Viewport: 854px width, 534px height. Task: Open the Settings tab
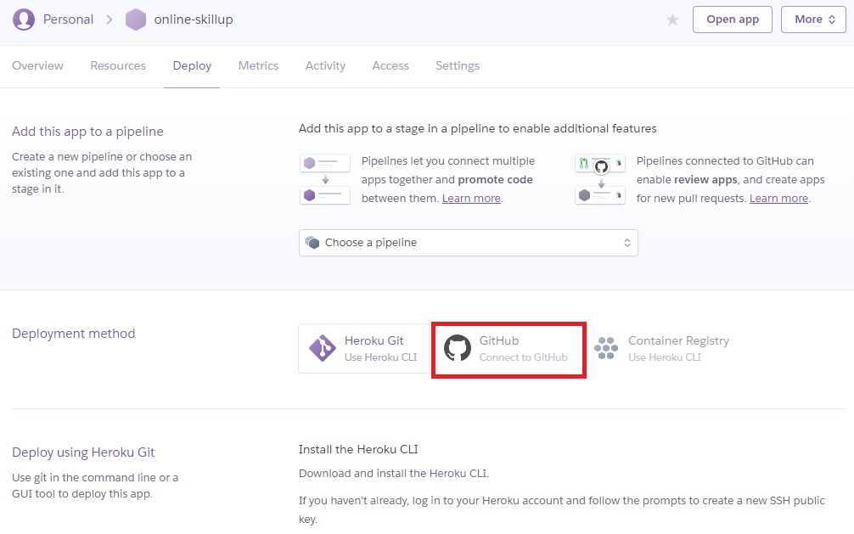[x=458, y=66]
